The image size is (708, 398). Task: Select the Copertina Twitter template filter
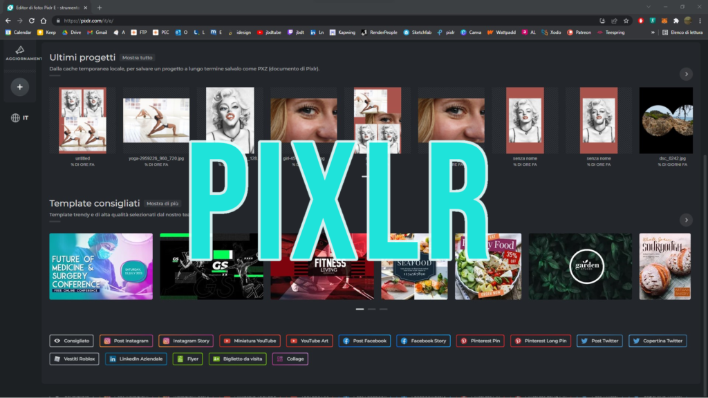[x=658, y=341]
